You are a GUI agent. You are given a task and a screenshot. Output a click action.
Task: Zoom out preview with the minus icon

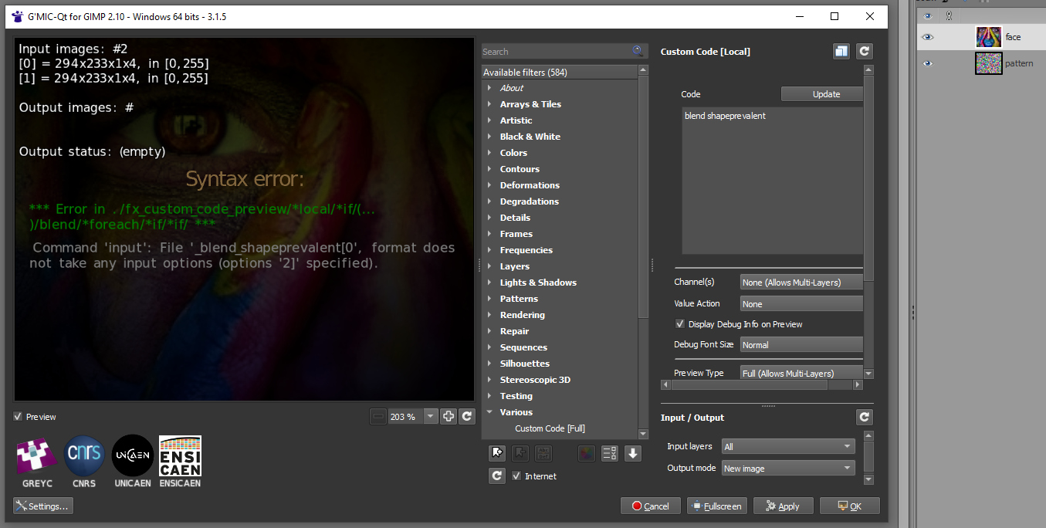[377, 416]
